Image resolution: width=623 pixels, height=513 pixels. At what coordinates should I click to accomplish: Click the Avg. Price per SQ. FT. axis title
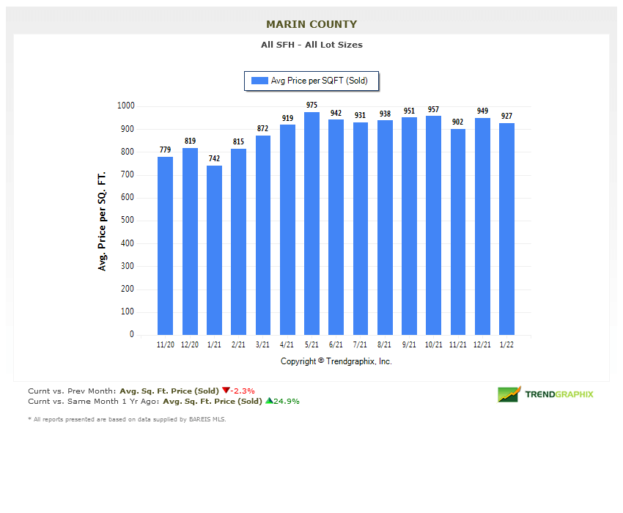103,221
